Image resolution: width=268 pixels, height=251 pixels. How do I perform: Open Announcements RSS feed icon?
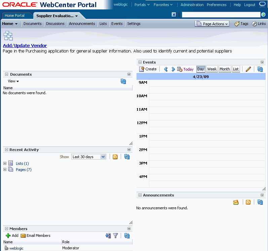pyautogui.click(x=248, y=202)
